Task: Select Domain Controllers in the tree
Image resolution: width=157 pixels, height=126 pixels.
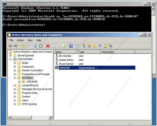Action: tap(32, 71)
